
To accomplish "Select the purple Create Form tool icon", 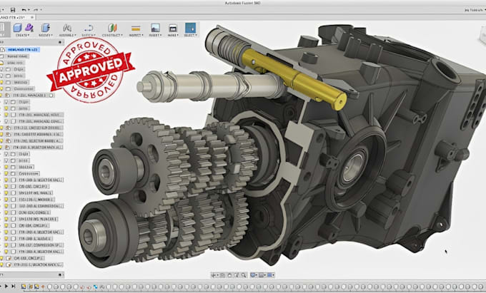I will click(x=29, y=28).
